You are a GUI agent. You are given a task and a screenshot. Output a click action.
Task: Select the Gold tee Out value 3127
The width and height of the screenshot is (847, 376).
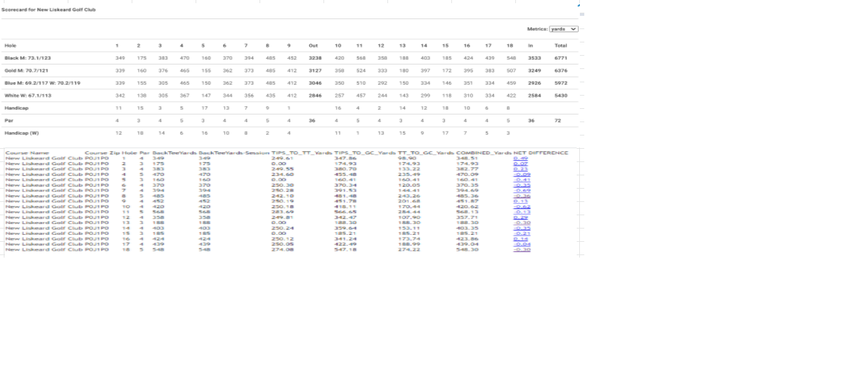[x=315, y=70]
